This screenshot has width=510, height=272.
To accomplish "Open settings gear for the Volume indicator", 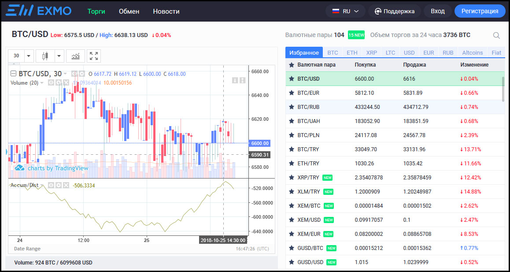I will 58,82.
